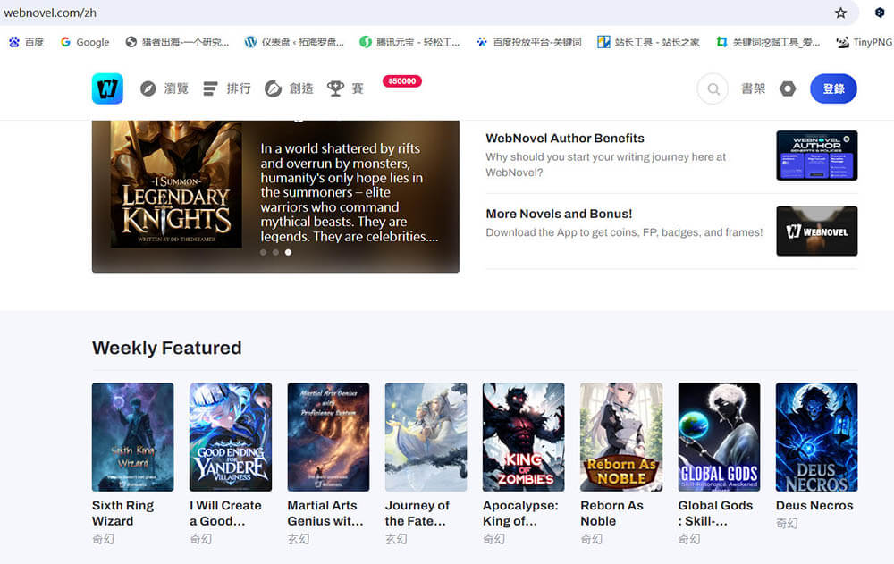Open the 瀏覽 browse menu

164,88
